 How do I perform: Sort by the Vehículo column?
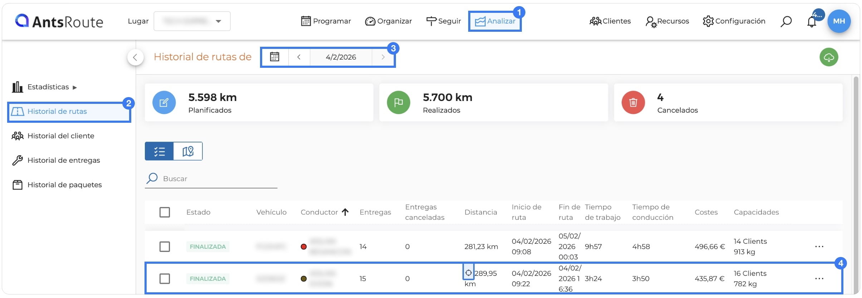(271, 212)
